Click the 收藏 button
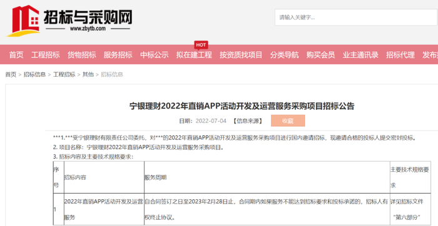 288,120
